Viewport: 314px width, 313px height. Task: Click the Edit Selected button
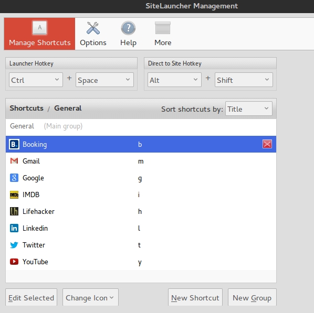(31, 298)
